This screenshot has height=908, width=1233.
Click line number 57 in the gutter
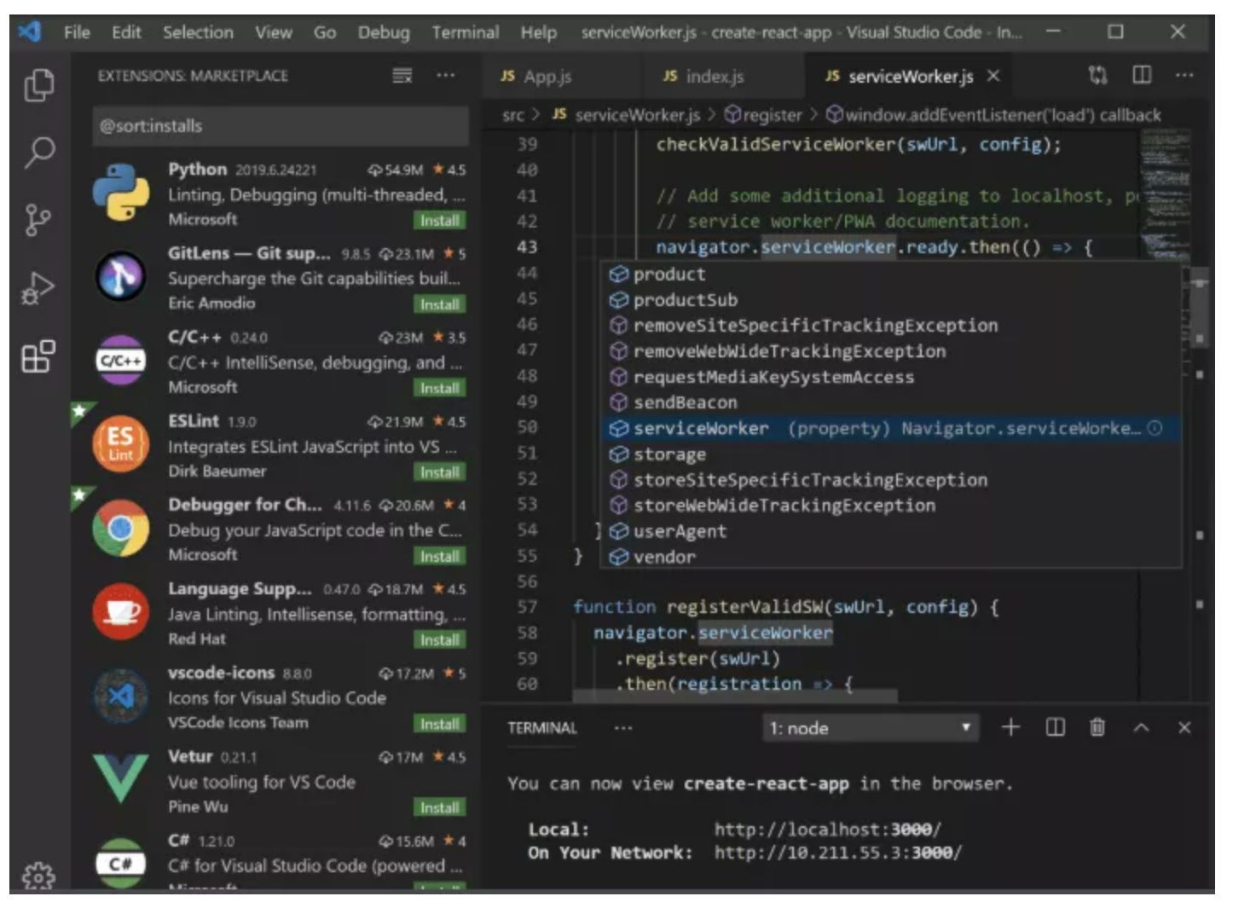pos(527,607)
